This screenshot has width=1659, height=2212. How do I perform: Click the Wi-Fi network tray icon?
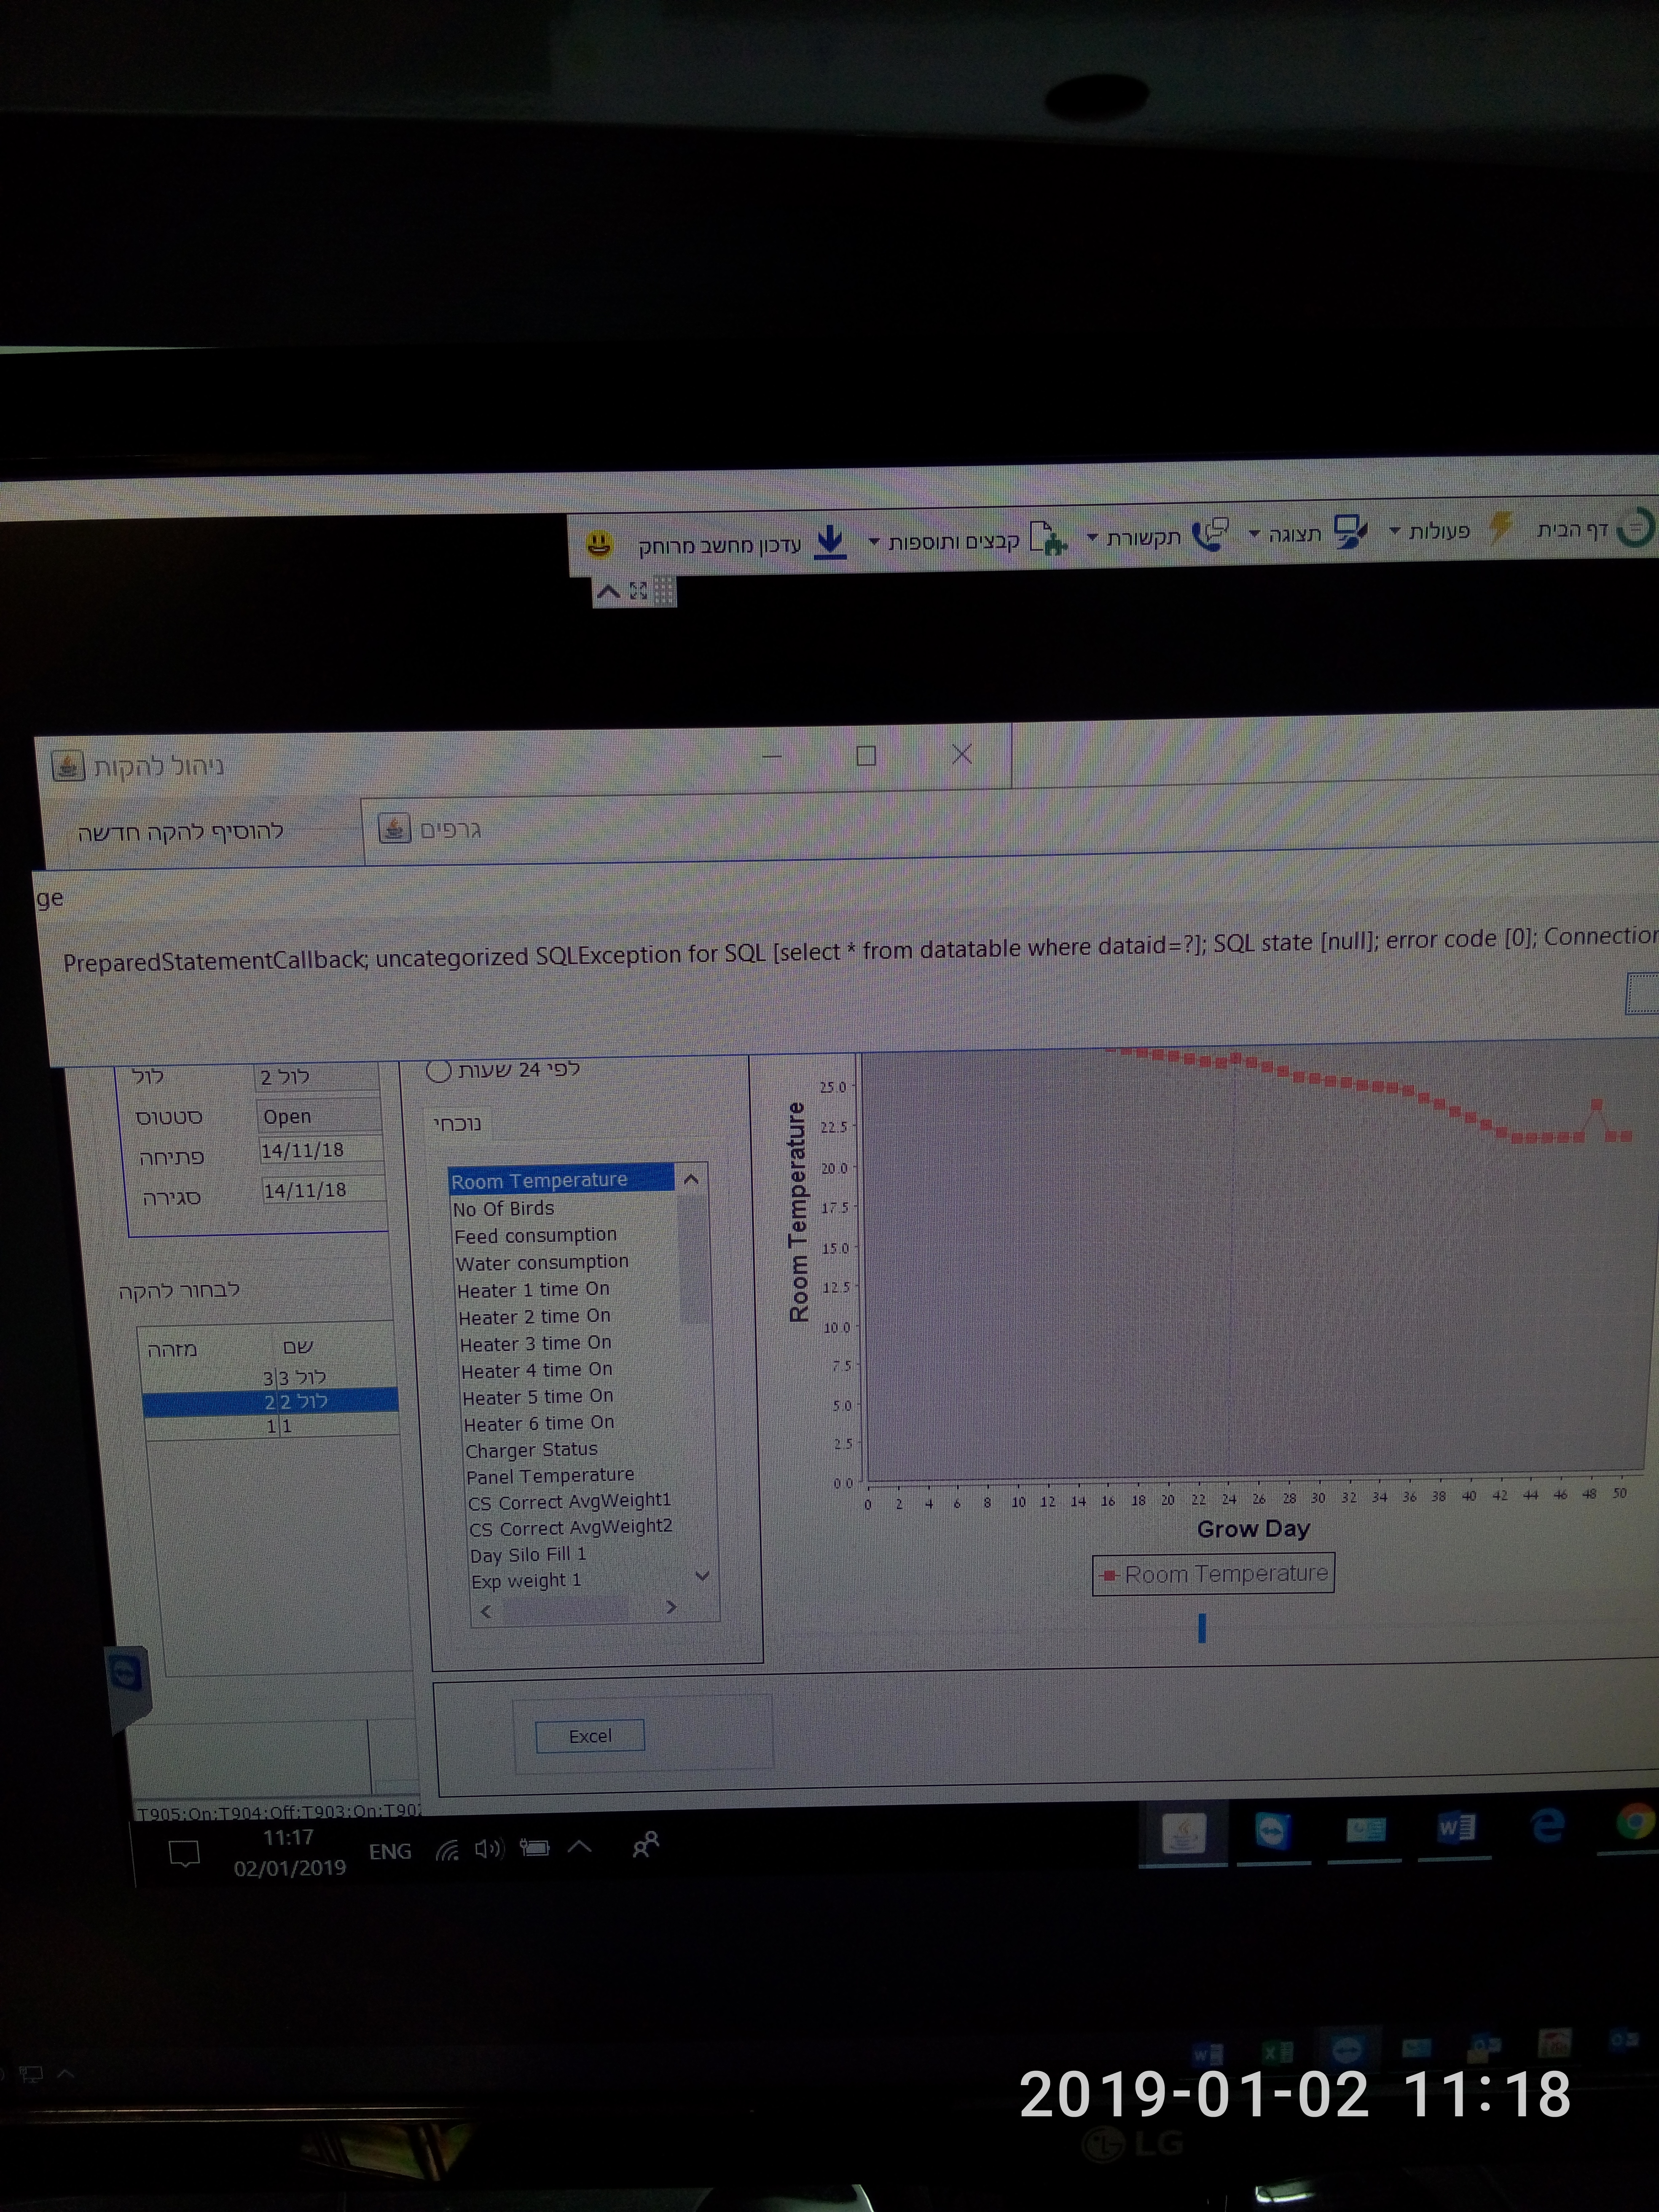pyautogui.click(x=447, y=1851)
